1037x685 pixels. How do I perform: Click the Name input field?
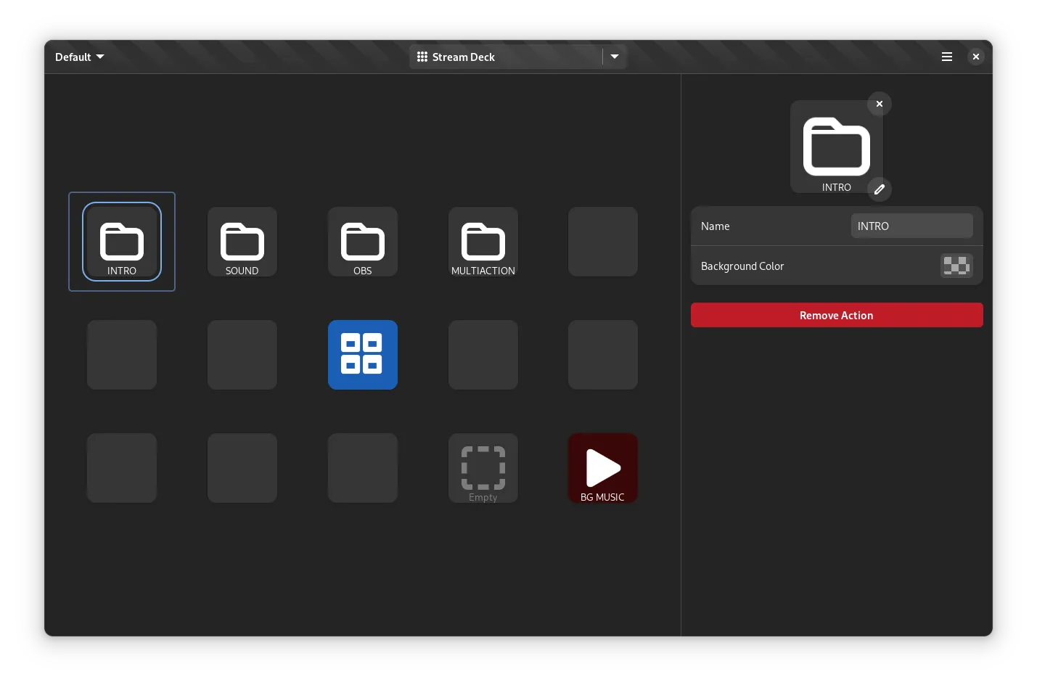[911, 226]
